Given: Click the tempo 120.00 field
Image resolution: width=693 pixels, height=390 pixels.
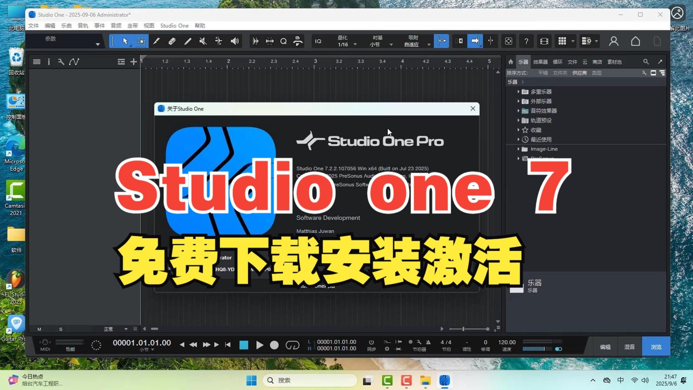Looking at the screenshot, I should [x=507, y=342].
